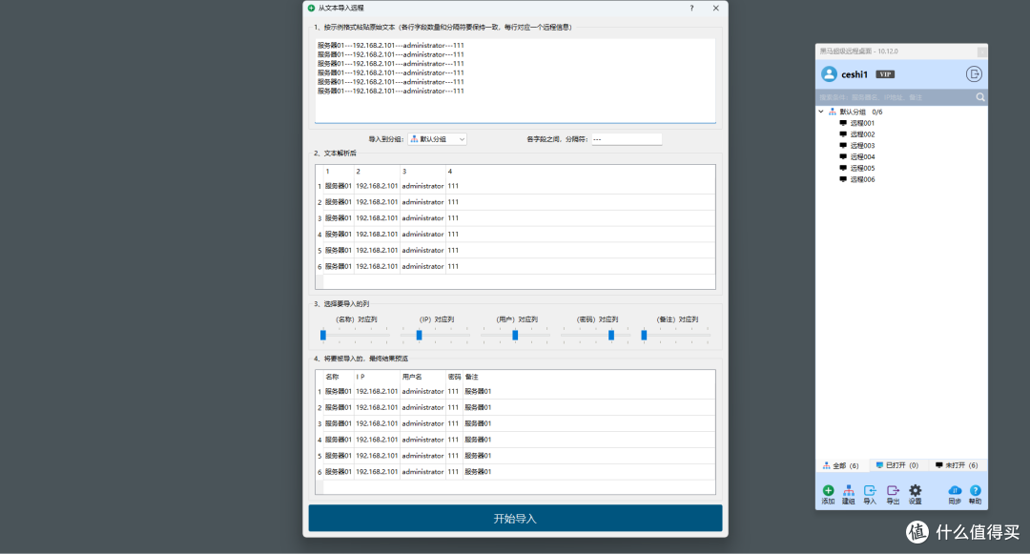The image size is (1030, 554).
Task: Click the question mark in dialog title
Action: 691,8
